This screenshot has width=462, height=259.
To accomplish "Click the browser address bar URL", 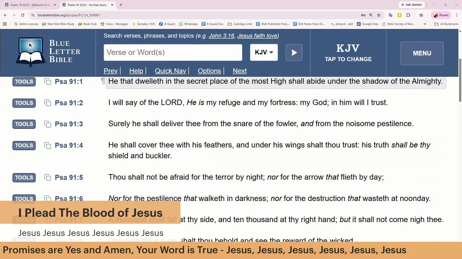I will click(69, 15).
